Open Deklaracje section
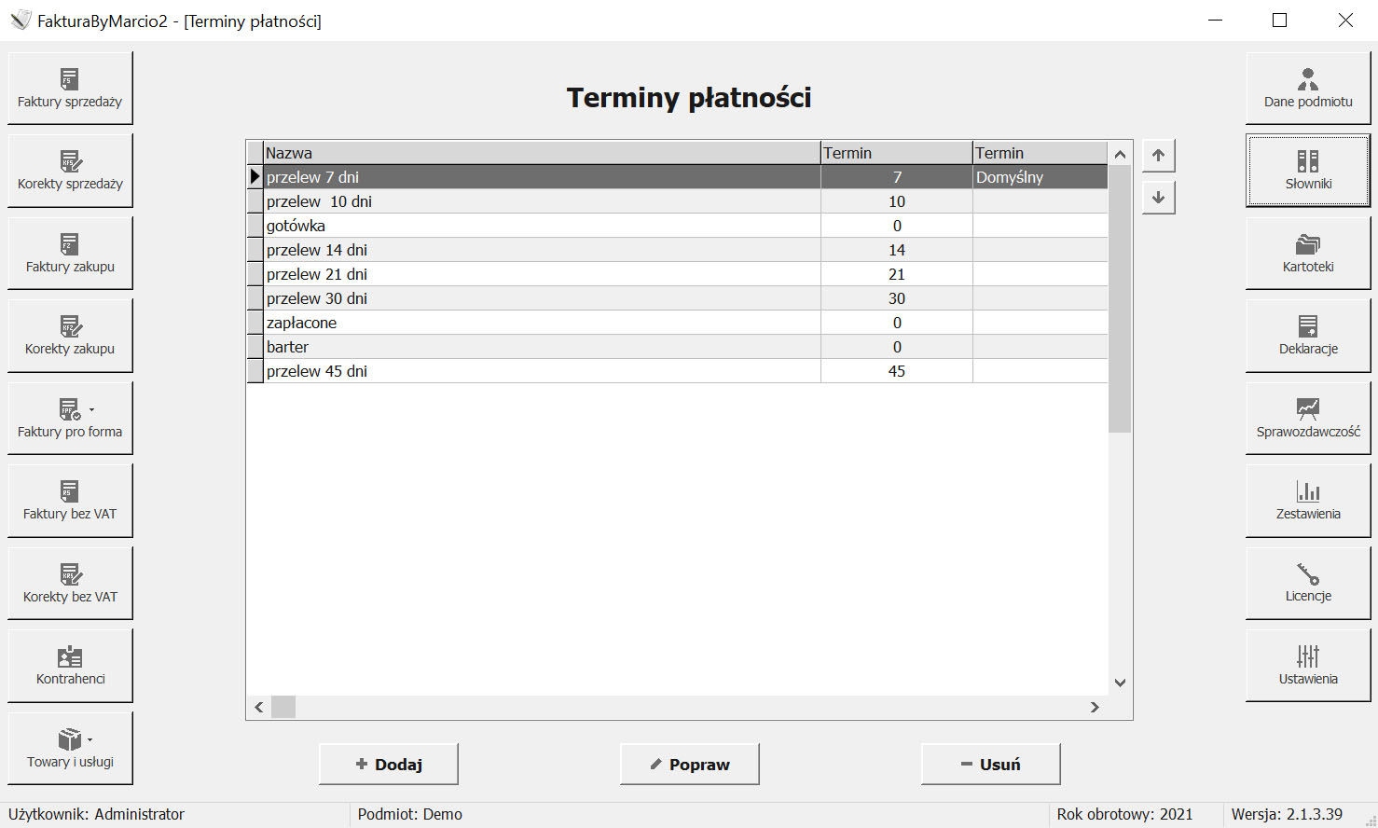Image resolution: width=1378 pixels, height=828 pixels. [x=1308, y=335]
